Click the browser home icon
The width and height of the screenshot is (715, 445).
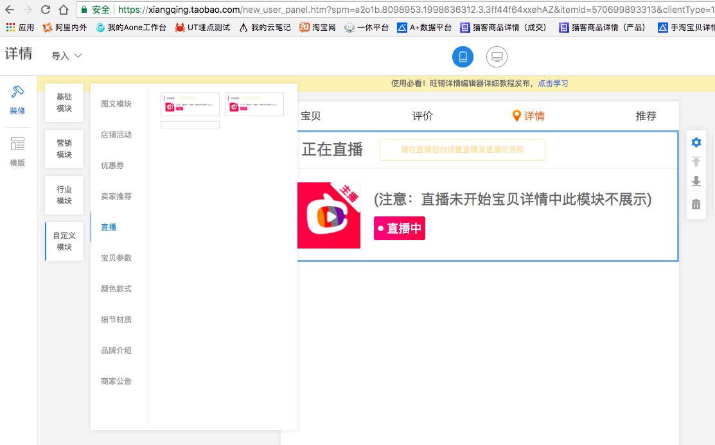click(x=63, y=10)
